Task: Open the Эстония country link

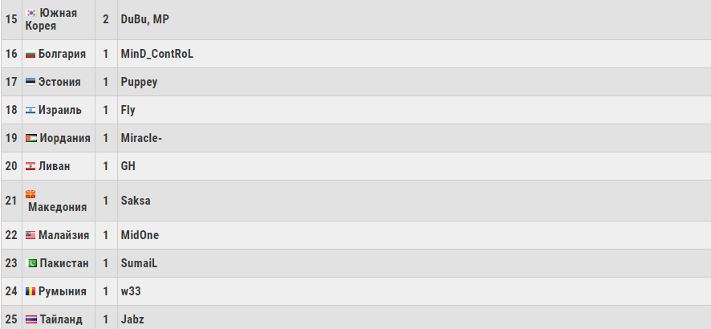Action: (59, 83)
